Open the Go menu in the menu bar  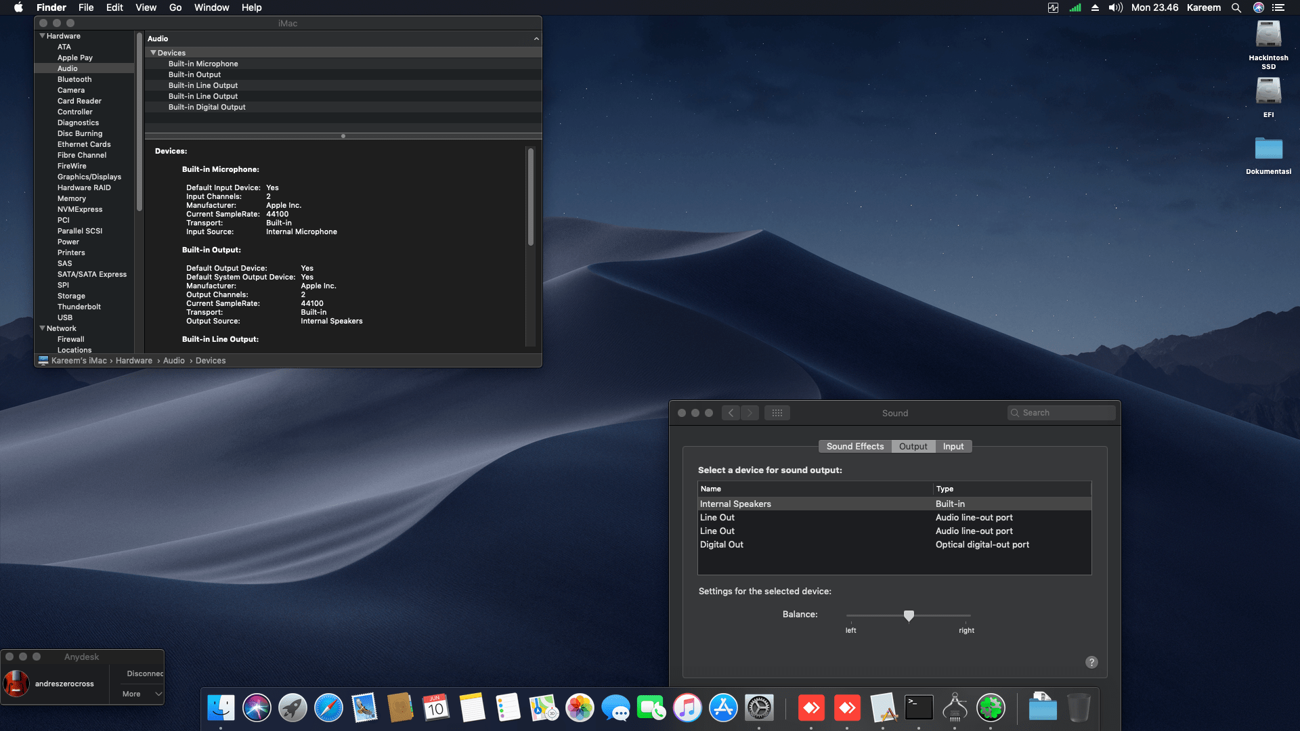pyautogui.click(x=175, y=7)
